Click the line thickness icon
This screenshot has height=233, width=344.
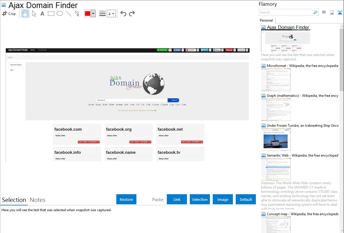coord(103,14)
